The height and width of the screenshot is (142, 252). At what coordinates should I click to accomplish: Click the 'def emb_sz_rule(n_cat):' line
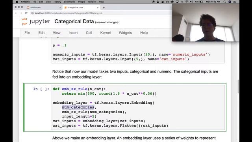pos(79,89)
